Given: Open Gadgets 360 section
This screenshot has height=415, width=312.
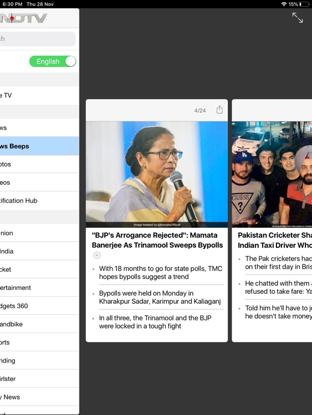Looking at the screenshot, I should 39,306.
